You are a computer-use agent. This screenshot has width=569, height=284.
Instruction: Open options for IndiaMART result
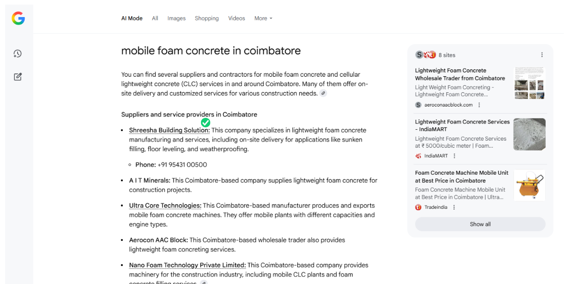(x=454, y=156)
